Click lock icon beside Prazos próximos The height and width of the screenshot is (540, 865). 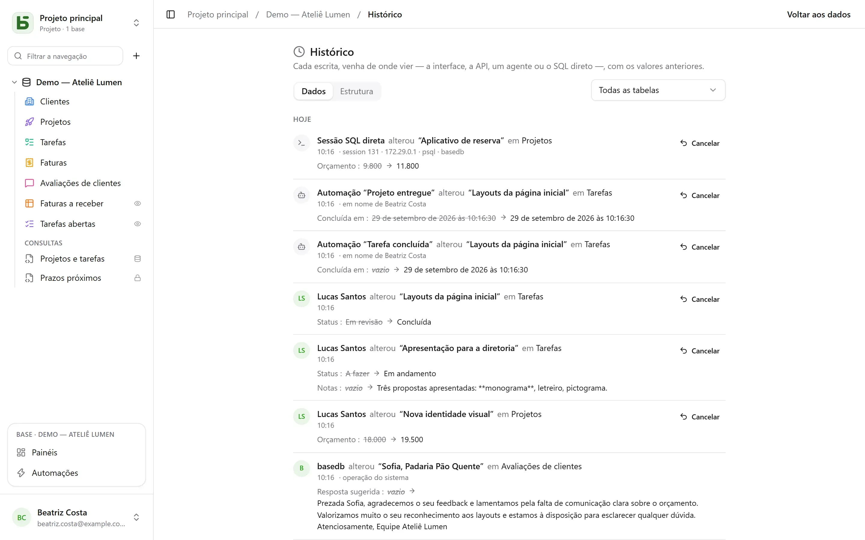coord(138,278)
